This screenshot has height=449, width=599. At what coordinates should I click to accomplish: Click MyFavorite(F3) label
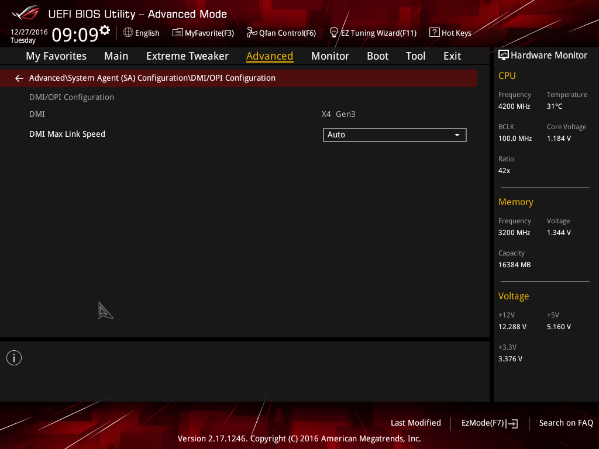click(209, 33)
